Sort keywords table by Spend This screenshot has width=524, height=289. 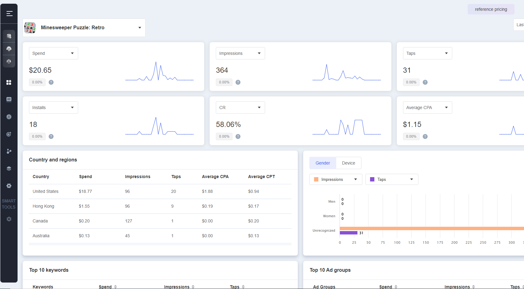[x=115, y=287]
